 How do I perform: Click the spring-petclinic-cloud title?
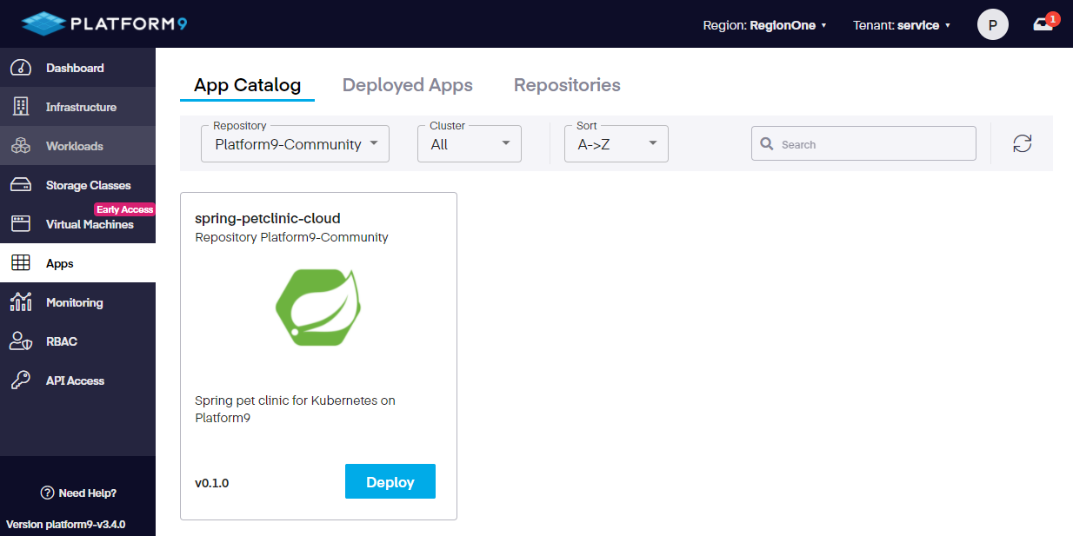click(x=268, y=219)
